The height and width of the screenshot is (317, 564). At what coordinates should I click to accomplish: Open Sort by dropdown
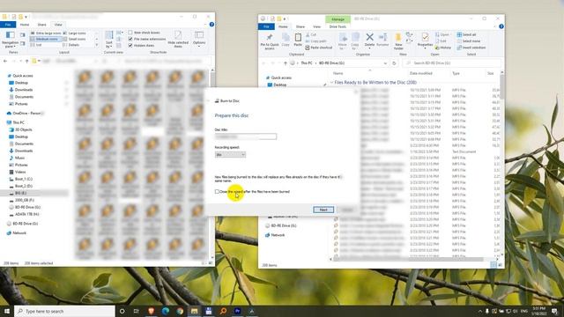108,40
